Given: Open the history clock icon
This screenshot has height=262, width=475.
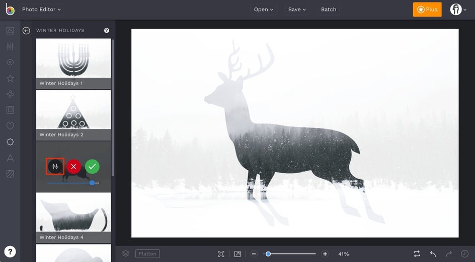Looking at the screenshot, I should pyautogui.click(x=464, y=254).
